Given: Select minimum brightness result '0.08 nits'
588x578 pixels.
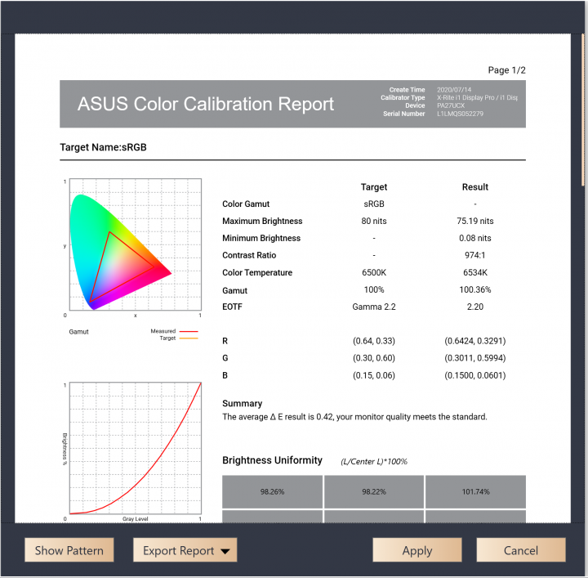Looking at the screenshot, I should pos(475,239).
